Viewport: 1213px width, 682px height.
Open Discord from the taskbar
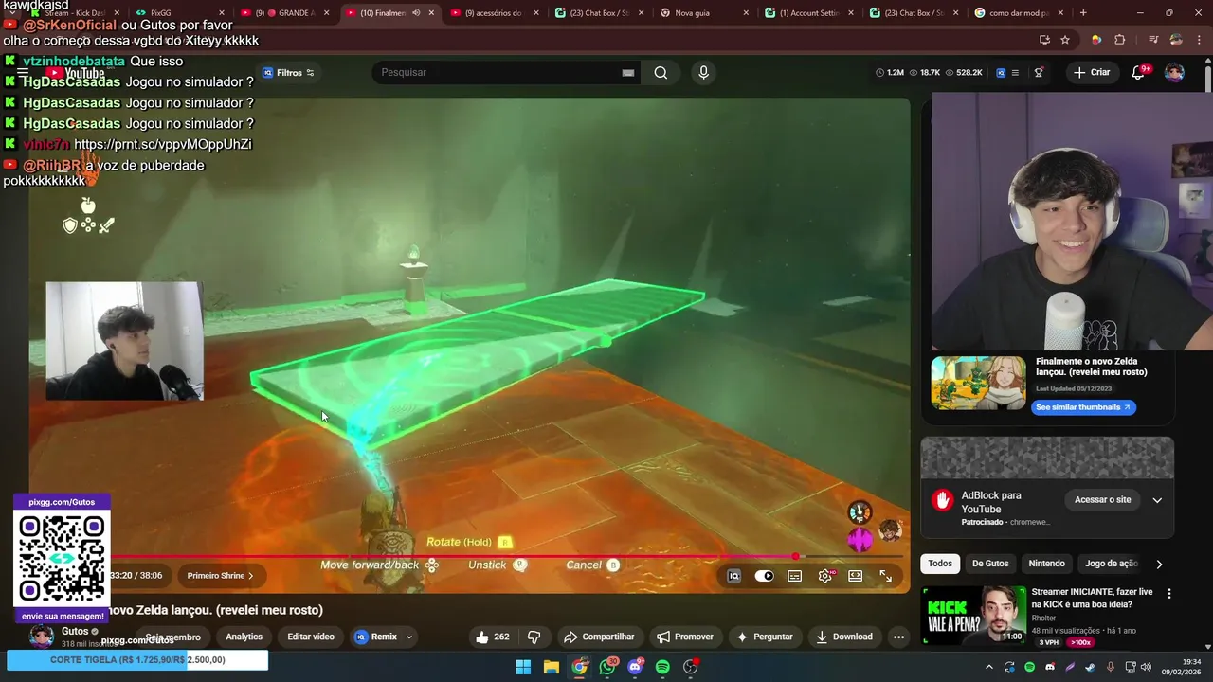pos(635,667)
